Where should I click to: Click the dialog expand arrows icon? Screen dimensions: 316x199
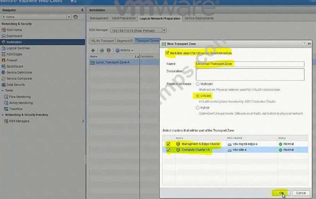[x=309, y=43]
